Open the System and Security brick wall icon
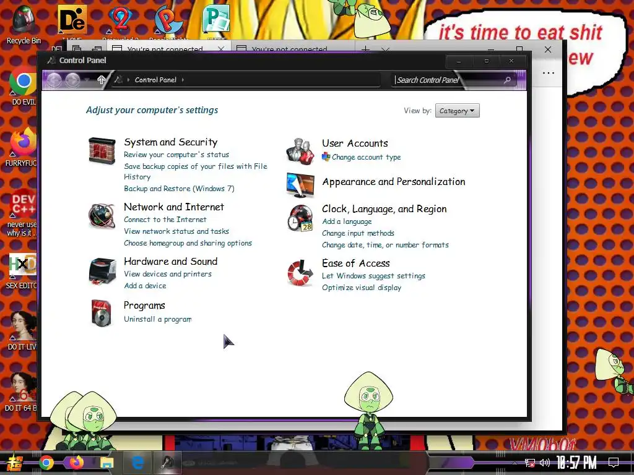This screenshot has width=634, height=475. [102, 151]
